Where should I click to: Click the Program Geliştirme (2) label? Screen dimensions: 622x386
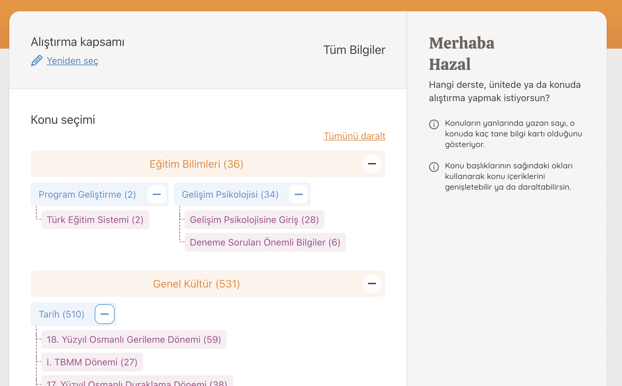click(x=87, y=194)
